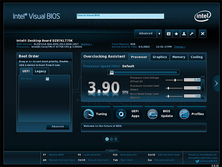Open favorites with the star icon
The height and width of the screenshot is (167, 222).
coord(176,34)
